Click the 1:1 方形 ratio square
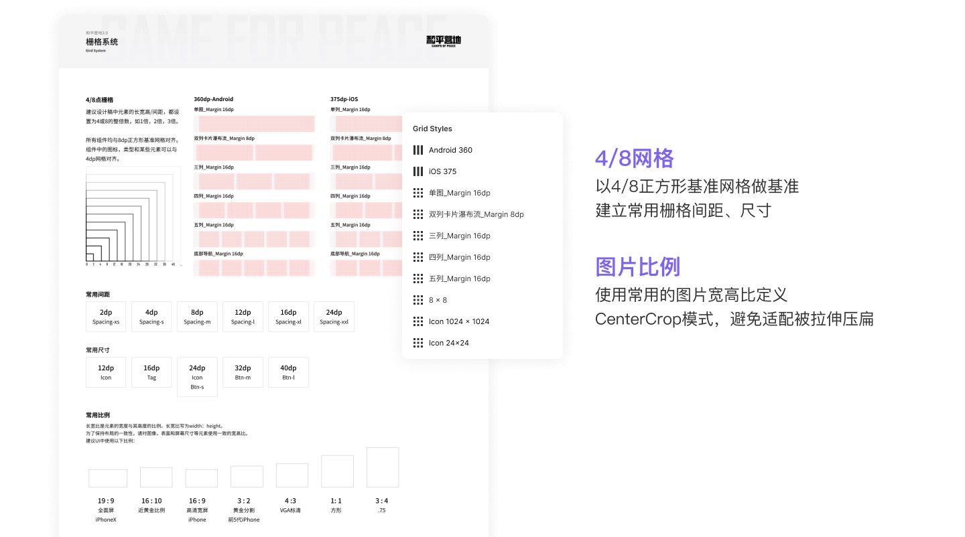Image resolution: width=965 pixels, height=537 pixels. [x=337, y=471]
